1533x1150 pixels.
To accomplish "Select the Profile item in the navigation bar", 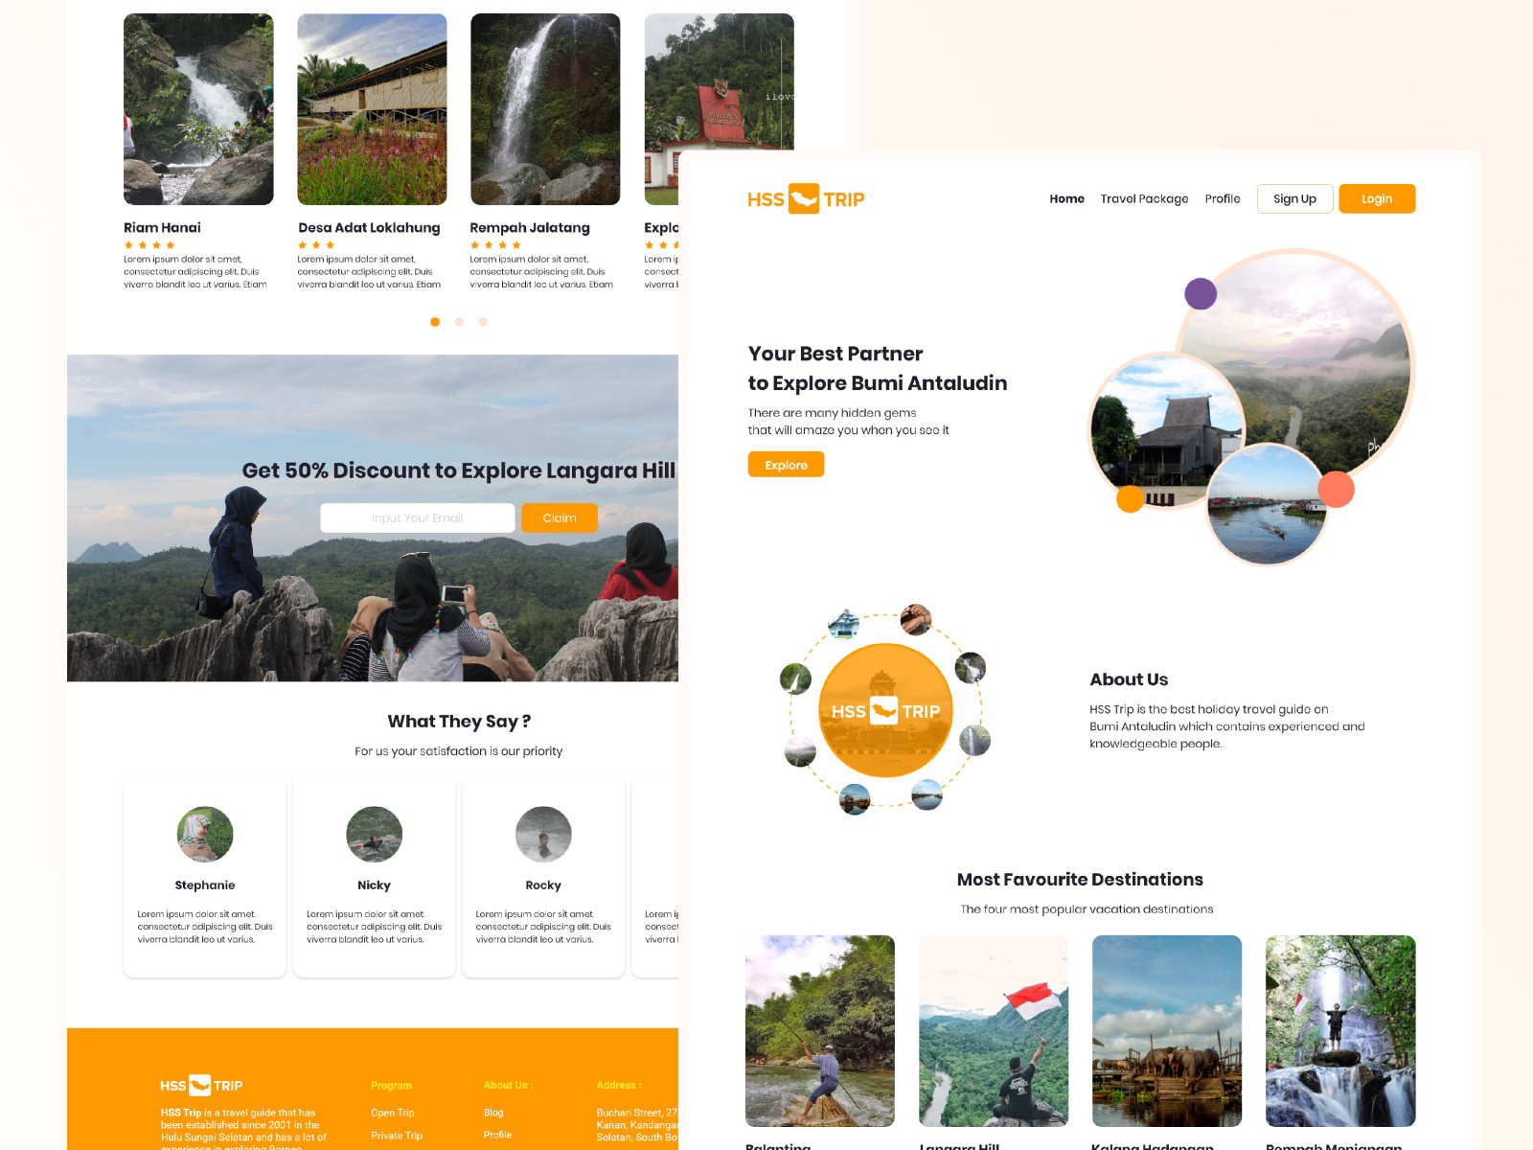I will pos(1222,198).
